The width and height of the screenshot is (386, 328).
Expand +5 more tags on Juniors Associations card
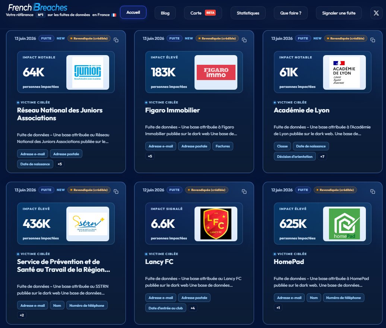[x=60, y=164]
